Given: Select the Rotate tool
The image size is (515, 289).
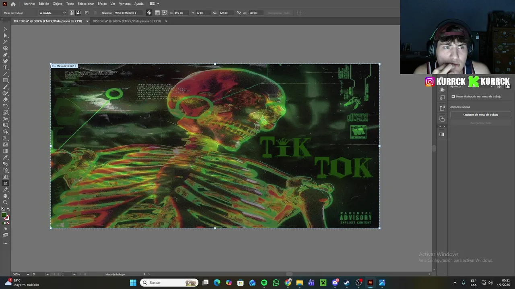Looking at the screenshot, I should coord(5,106).
